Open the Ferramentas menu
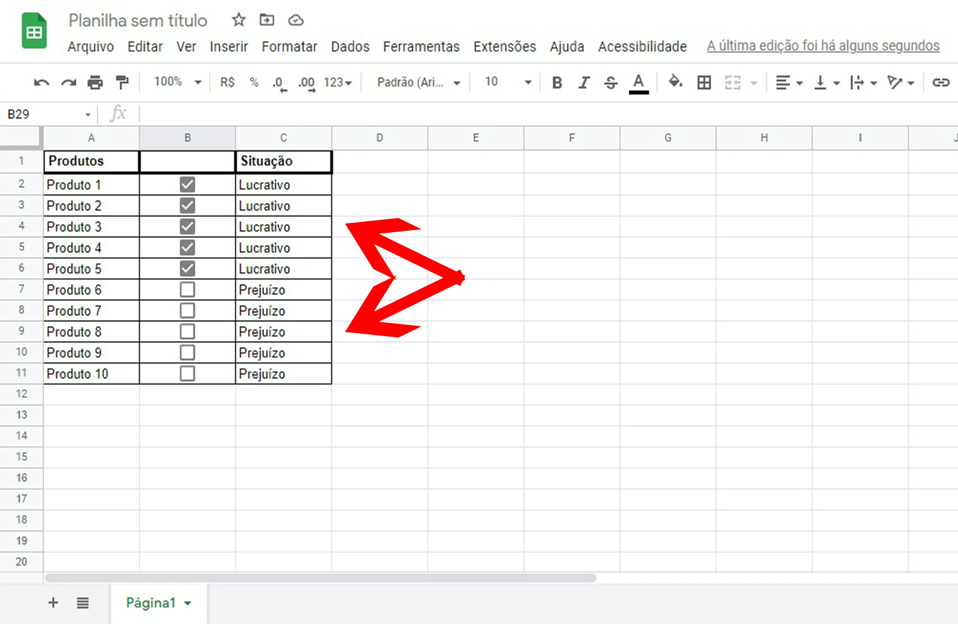This screenshot has width=958, height=624. click(x=421, y=47)
